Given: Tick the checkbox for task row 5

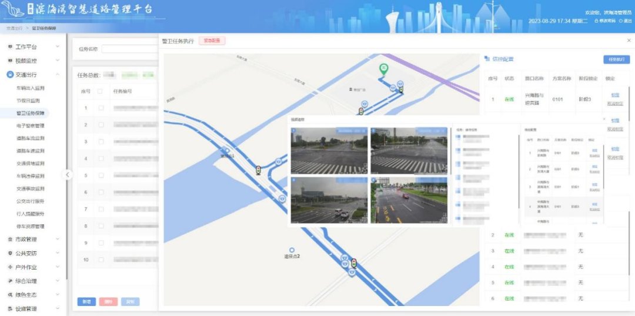Looking at the screenshot, I should tap(101, 175).
